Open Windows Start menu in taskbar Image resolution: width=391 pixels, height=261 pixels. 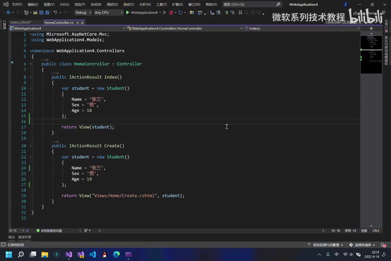click(x=9, y=254)
